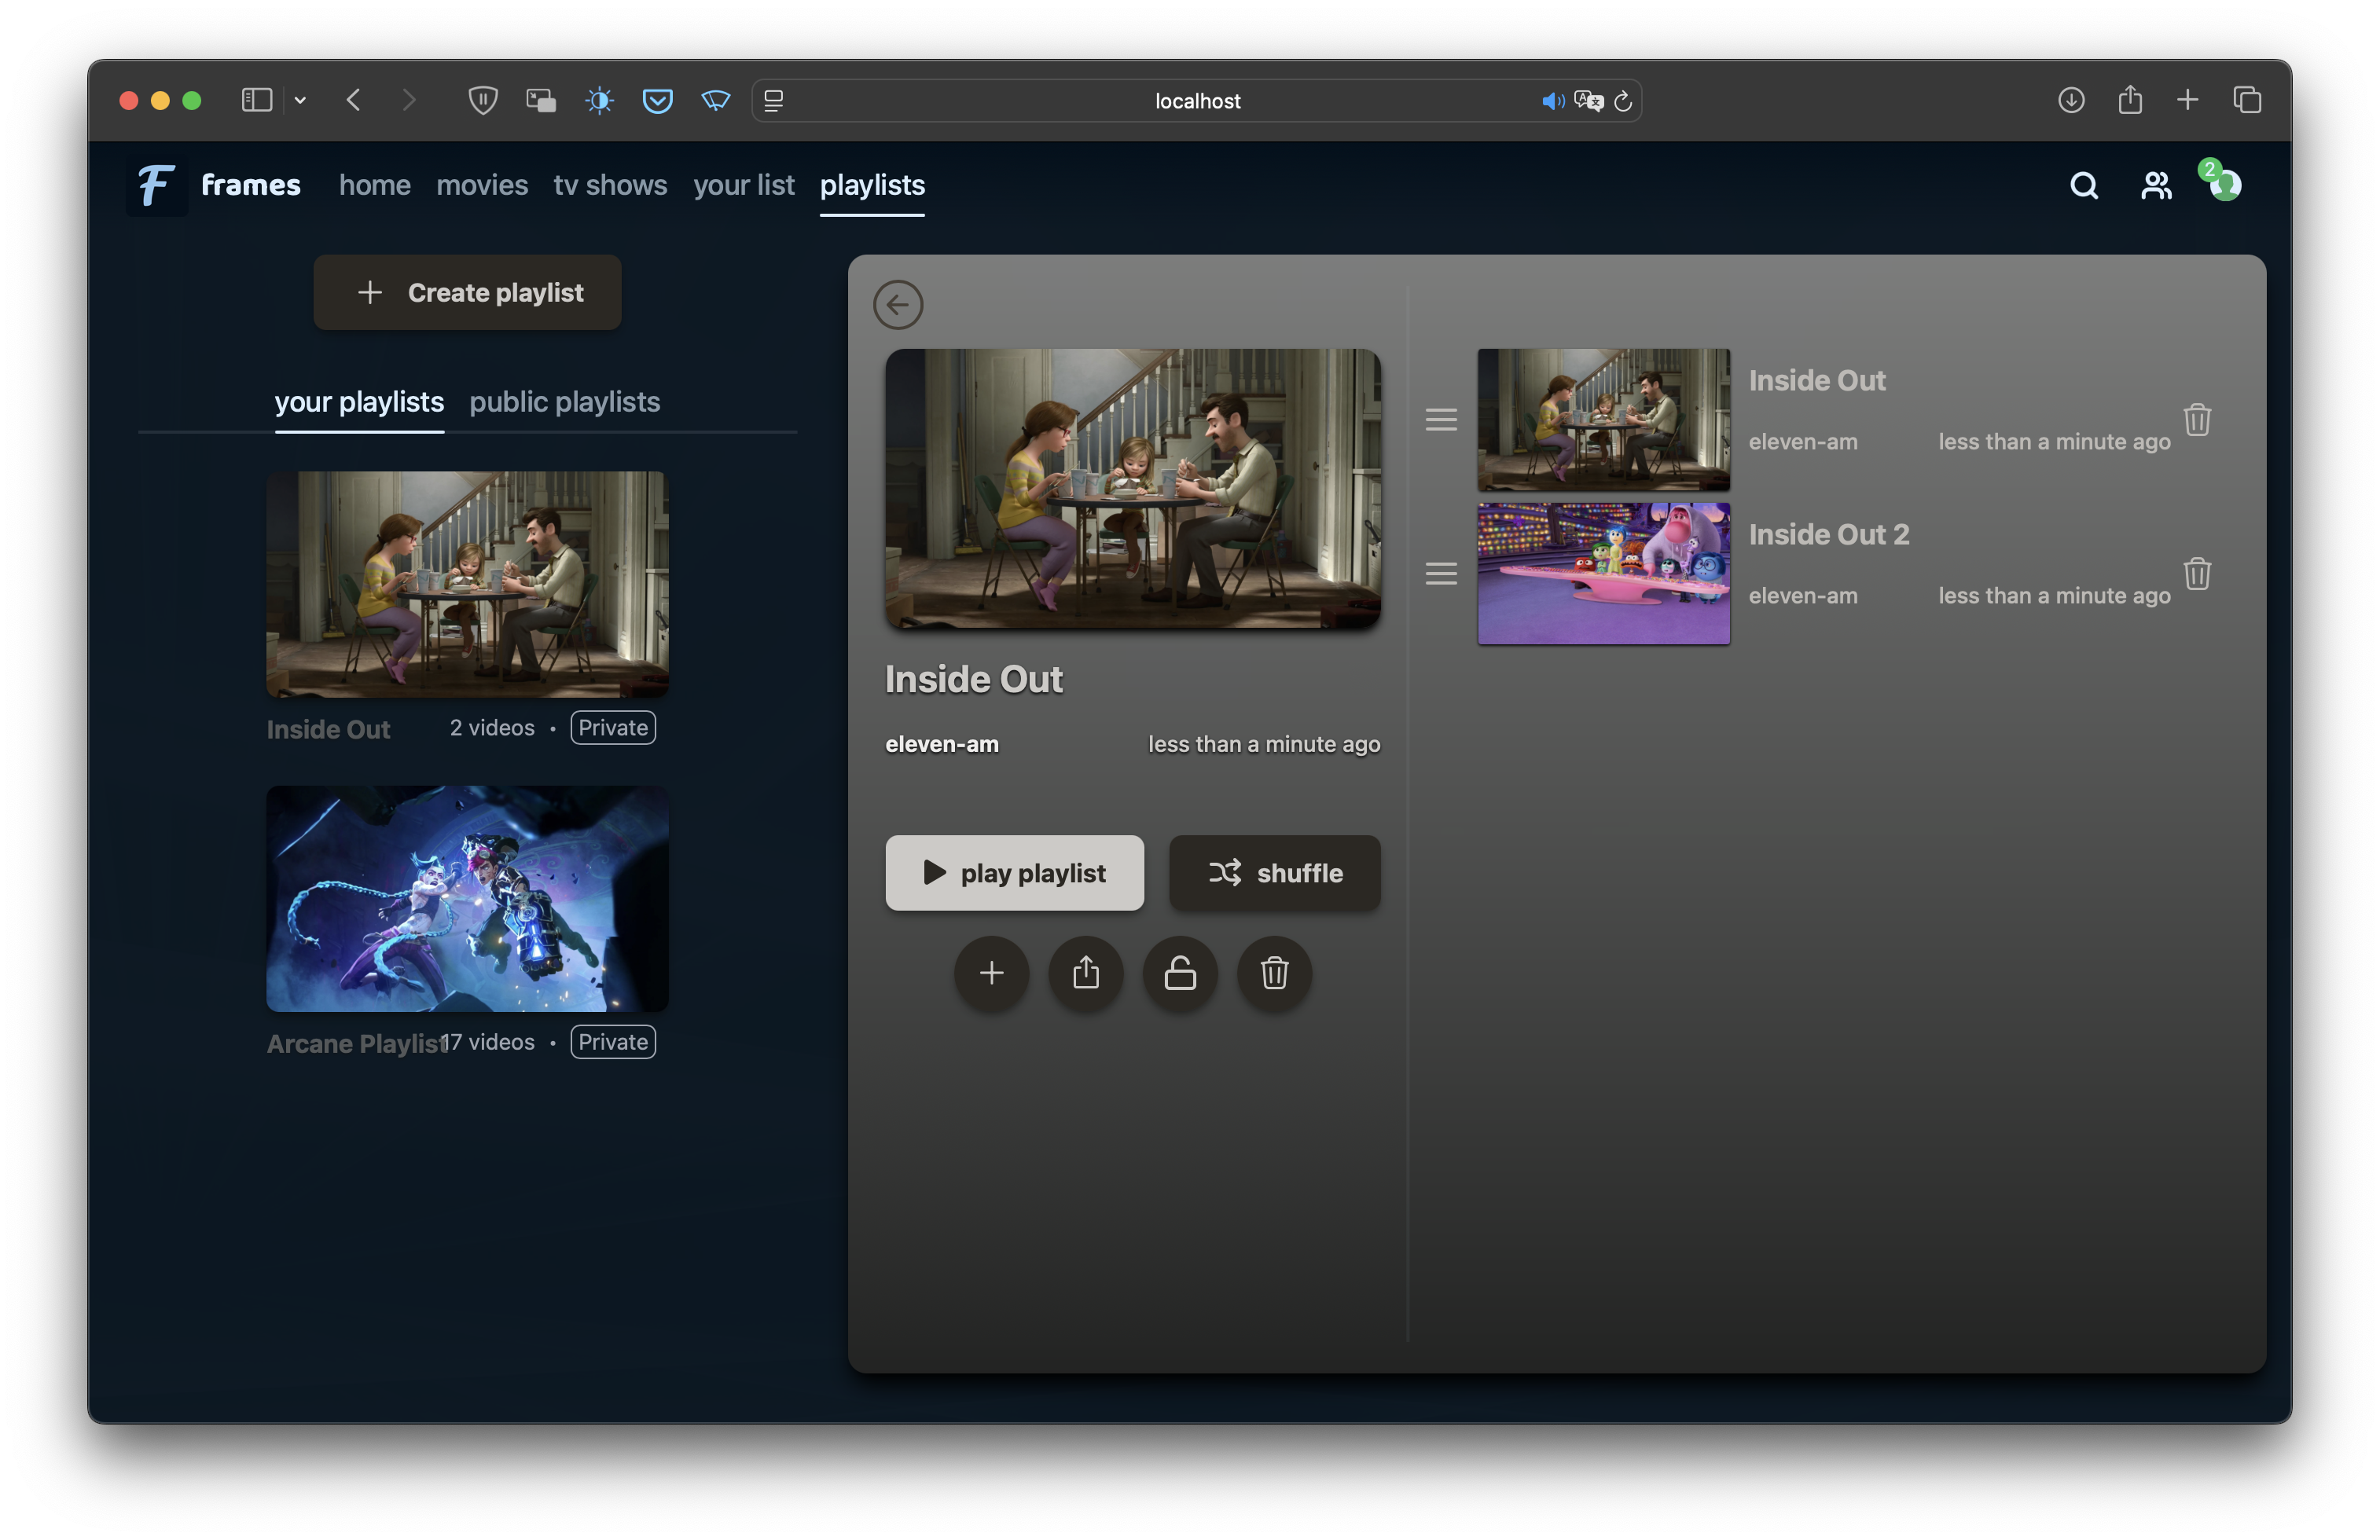The height and width of the screenshot is (1540, 2380).
Task: Reload the page with the refresh icon
Action: [x=1623, y=101]
